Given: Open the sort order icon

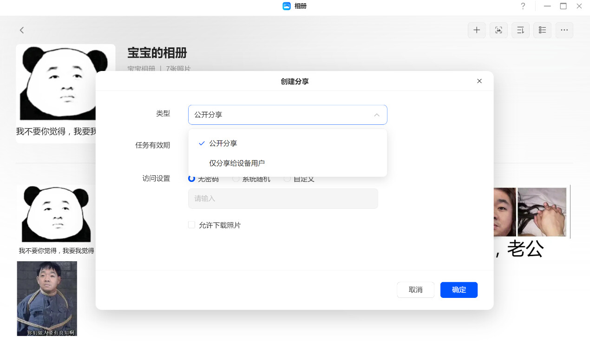Looking at the screenshot, I should coord(520,30).
